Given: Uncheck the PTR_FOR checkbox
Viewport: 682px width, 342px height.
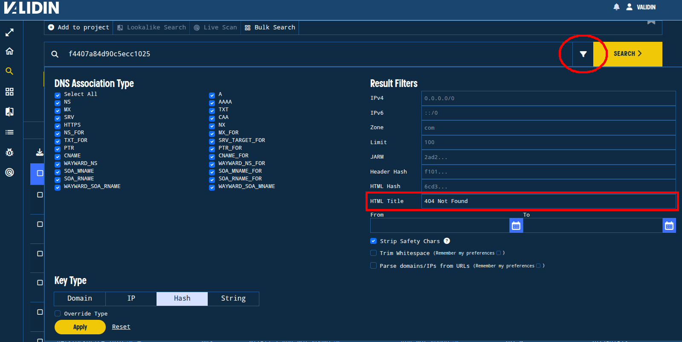Looking at the screenshot, I should (212, 149).
